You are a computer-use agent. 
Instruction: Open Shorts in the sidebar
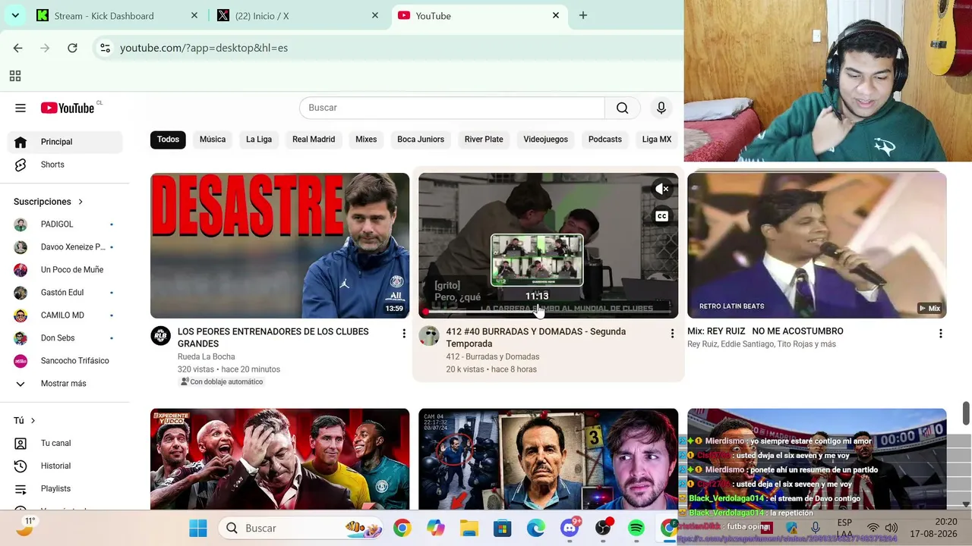65,165
